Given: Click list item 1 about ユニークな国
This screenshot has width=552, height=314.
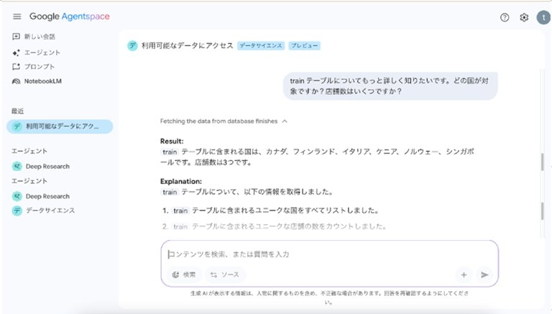Looking at the screenshot, I should [271, 211].
